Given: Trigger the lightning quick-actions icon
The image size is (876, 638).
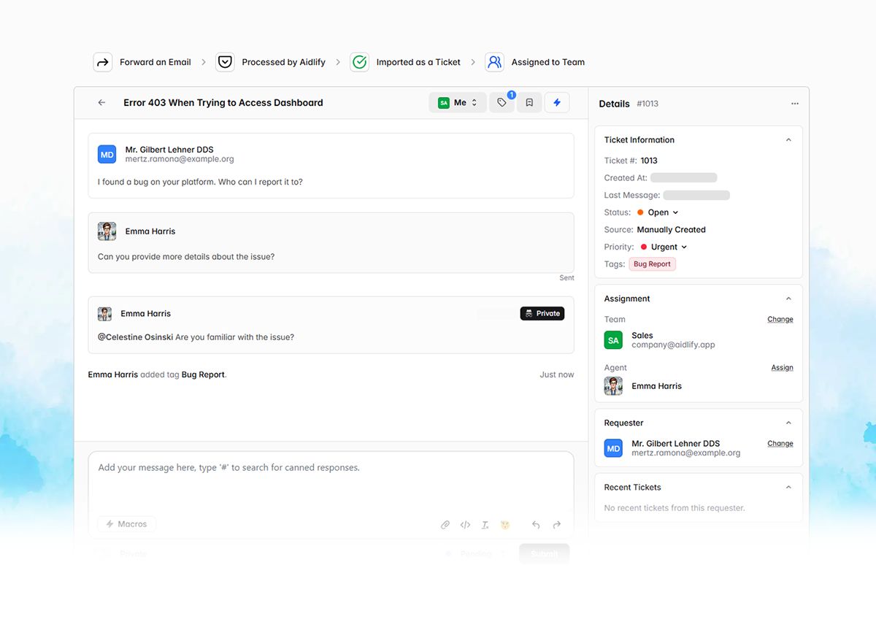Looking at the screenshot, I should (556, 102).
